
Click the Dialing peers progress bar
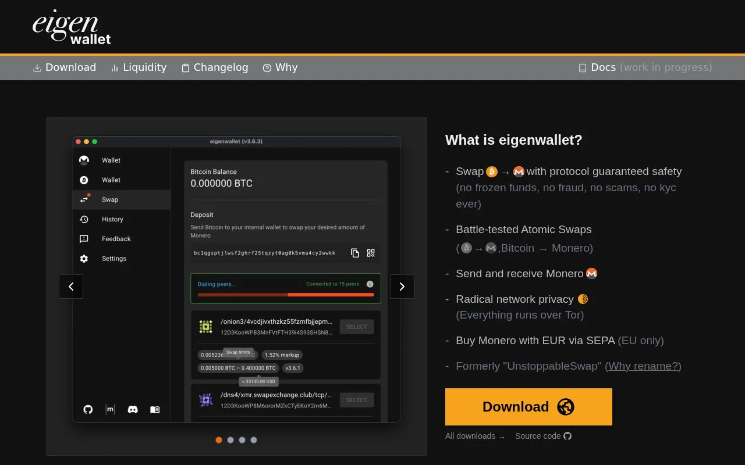click(x=286, y=295)
